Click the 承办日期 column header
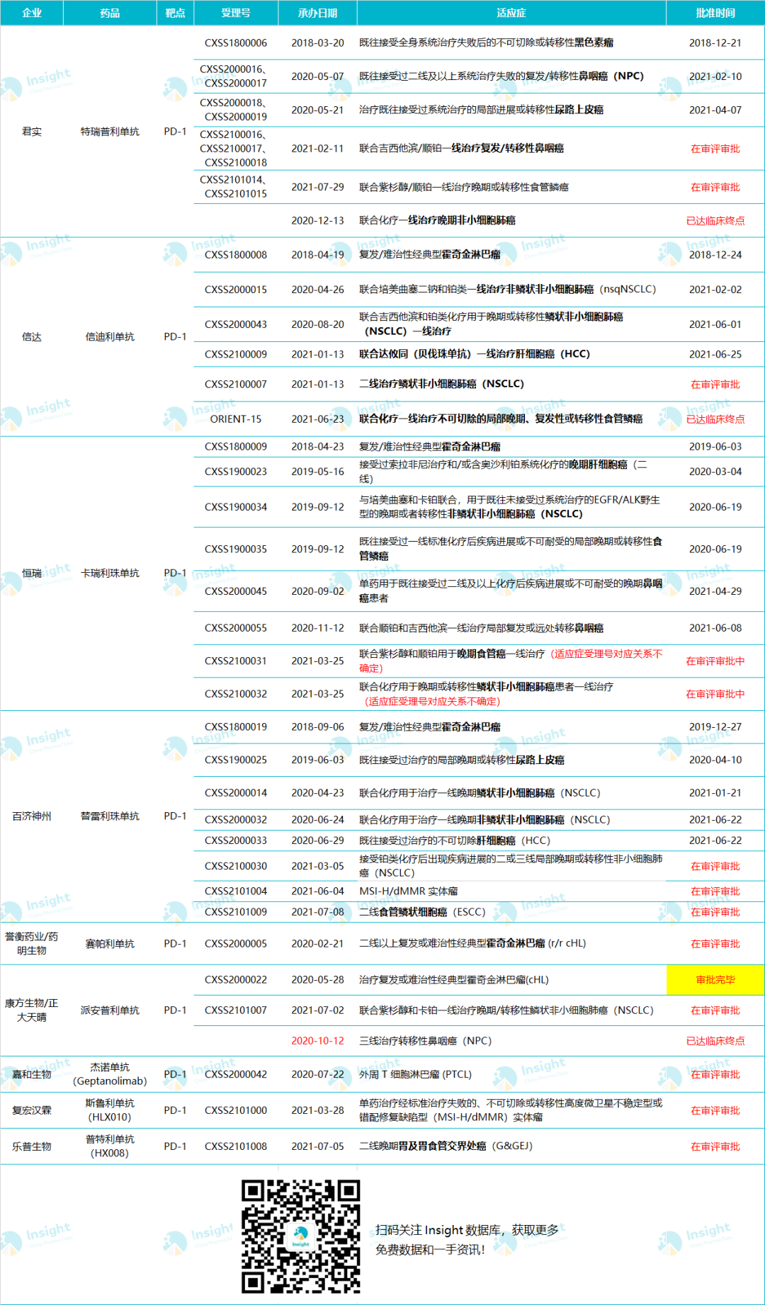 [x=317, y=13]
